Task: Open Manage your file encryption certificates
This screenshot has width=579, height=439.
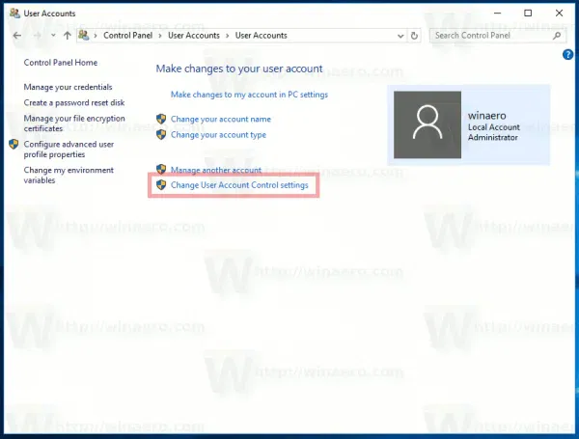Action: pos(74,123)
